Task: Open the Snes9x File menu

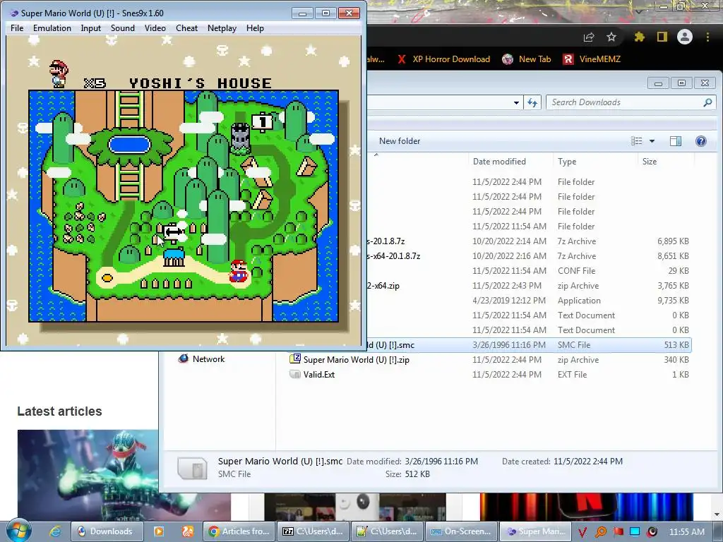Action: click(17, 28)
